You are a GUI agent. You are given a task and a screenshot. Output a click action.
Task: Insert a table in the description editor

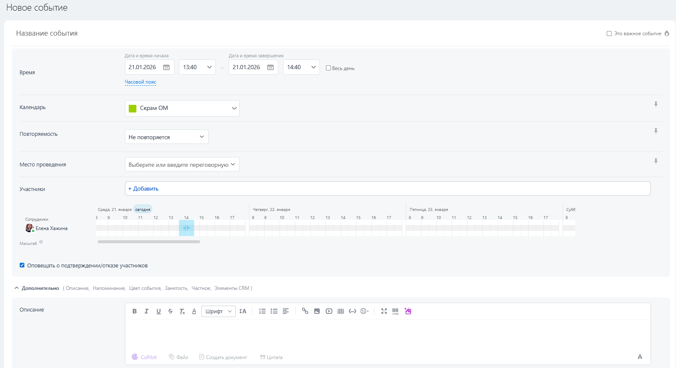tap(341, 311)
